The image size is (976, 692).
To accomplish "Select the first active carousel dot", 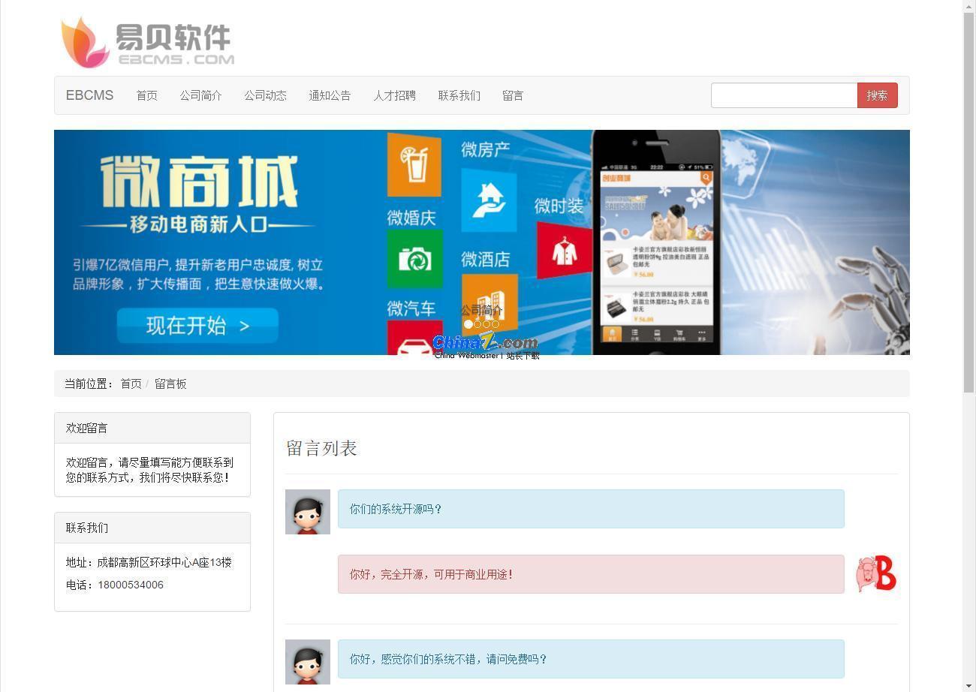I will (468, 324).
